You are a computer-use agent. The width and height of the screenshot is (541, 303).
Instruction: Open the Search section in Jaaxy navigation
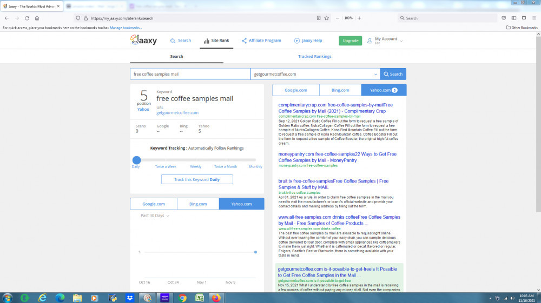pos(180,41)
